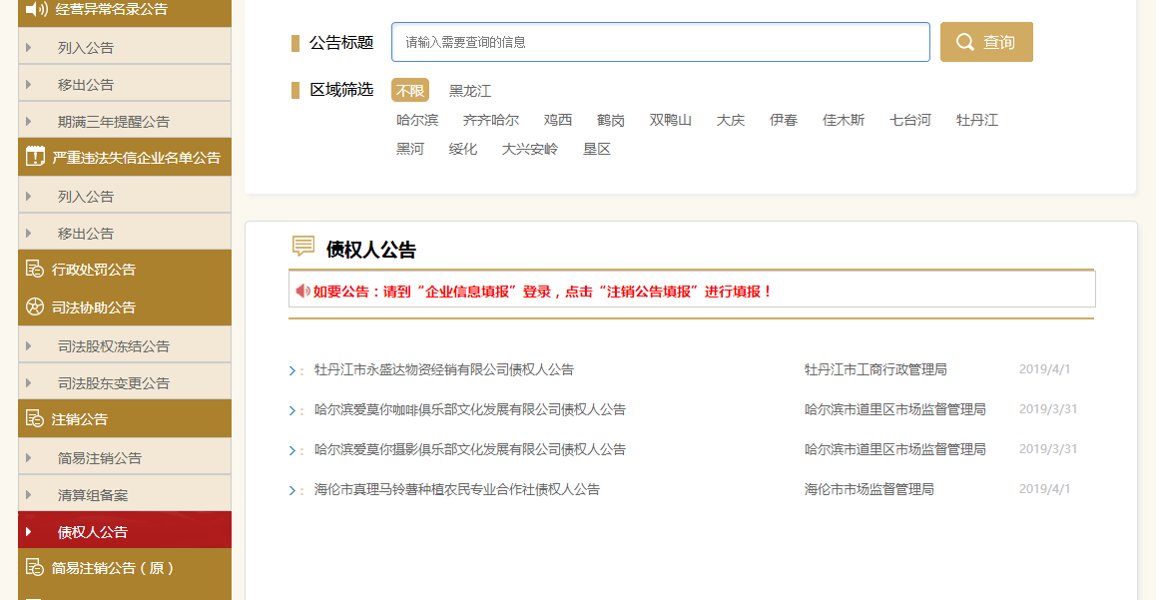Select the 不限 region filter
Screen dimensions: 1156x600
[409, 91]
